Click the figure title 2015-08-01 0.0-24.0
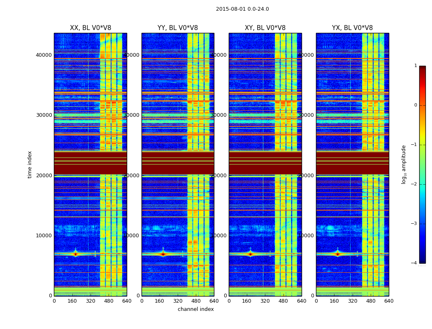This screenshot has width=432, height=329. pos(242,9)
